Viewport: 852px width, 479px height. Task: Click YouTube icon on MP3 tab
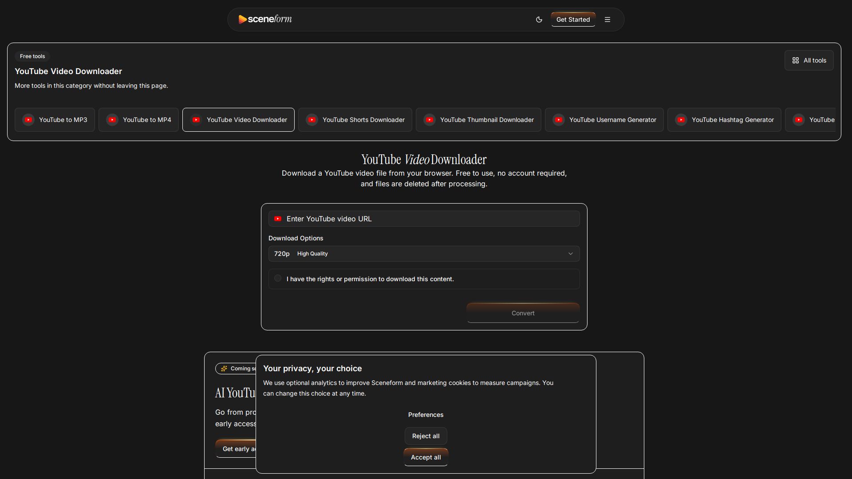28,120
